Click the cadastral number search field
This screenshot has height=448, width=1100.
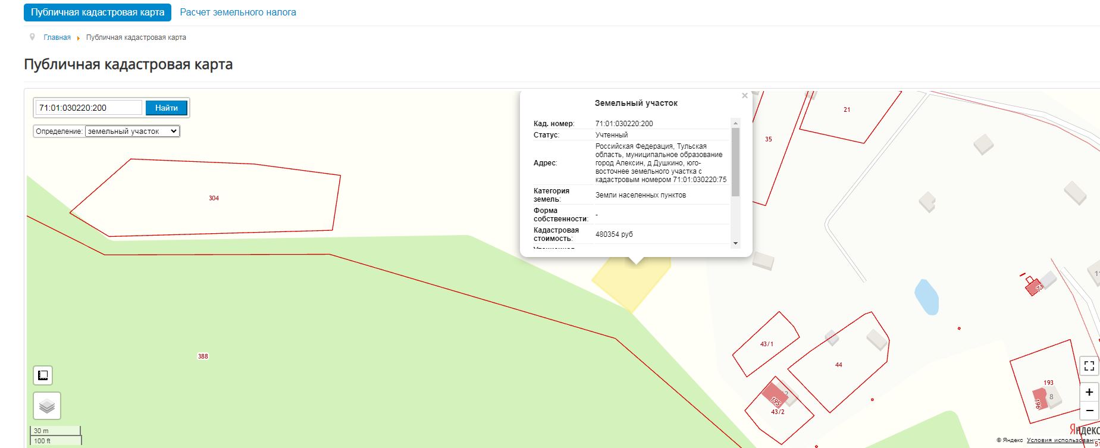click(x=89, y=108)
